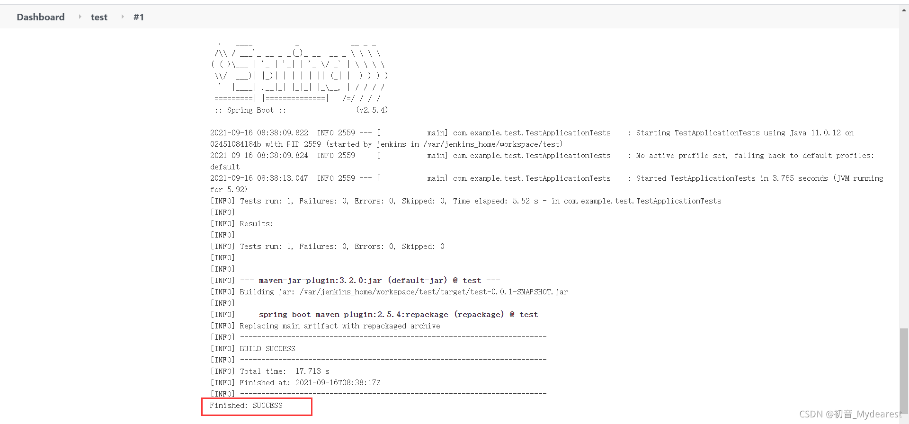
Task: Click the 'Time elapsed: 5.52 s' test line
Action: [466, 201]
